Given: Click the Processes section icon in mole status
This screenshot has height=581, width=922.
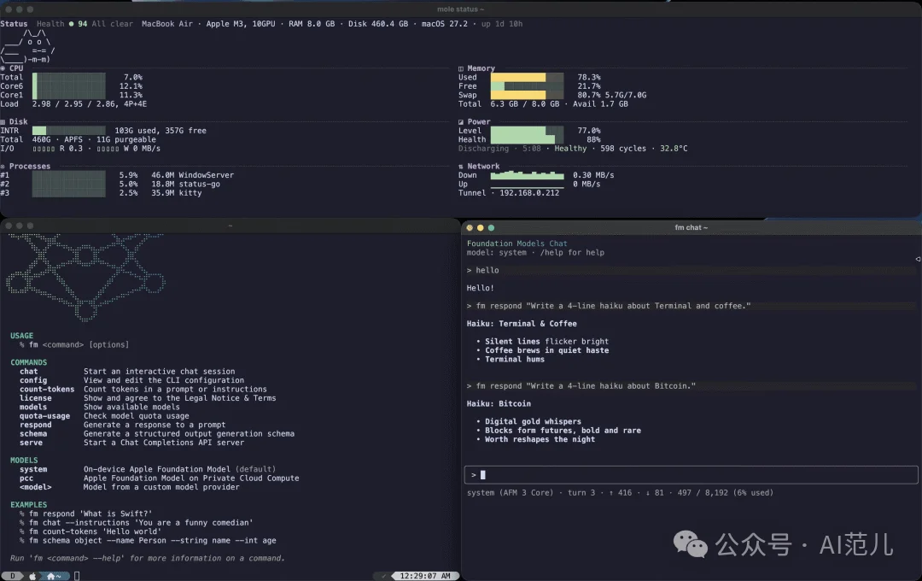Looking at the screenshot, I should click(x=3, y=167).
